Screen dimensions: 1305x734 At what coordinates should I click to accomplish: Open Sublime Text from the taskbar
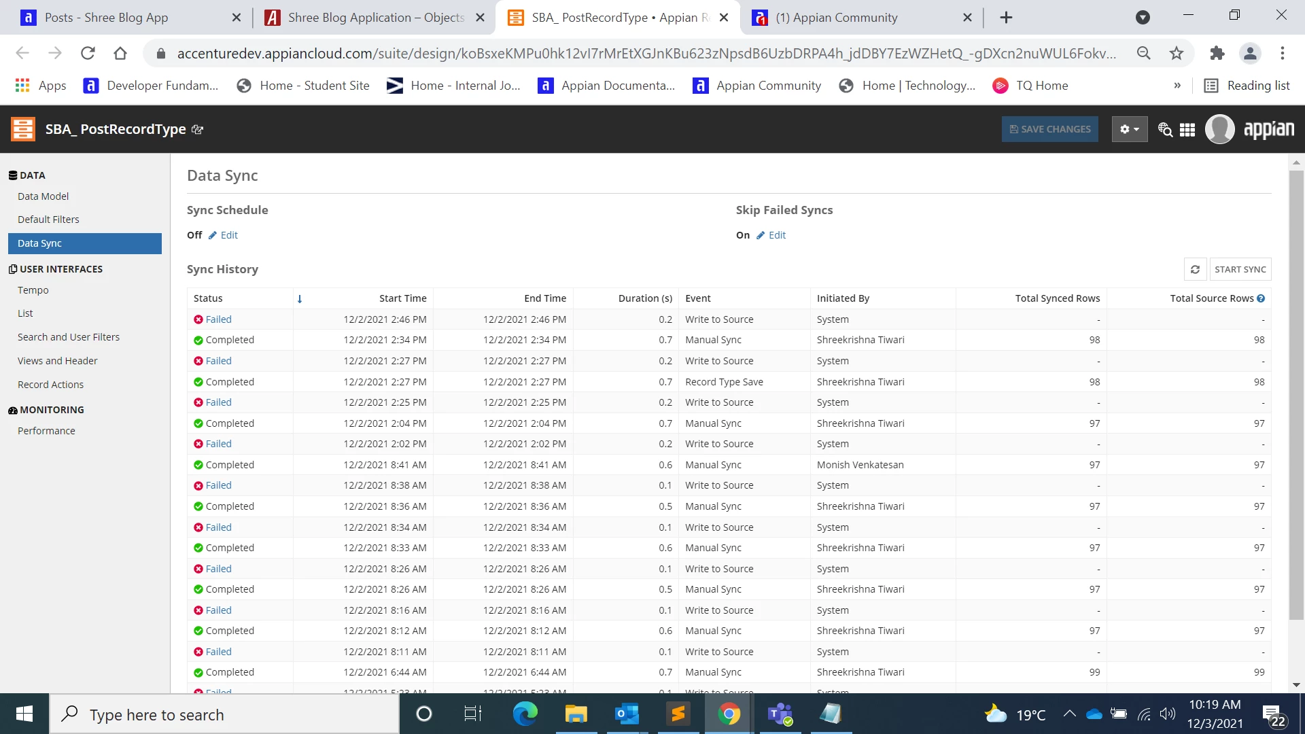coord(678,714)
